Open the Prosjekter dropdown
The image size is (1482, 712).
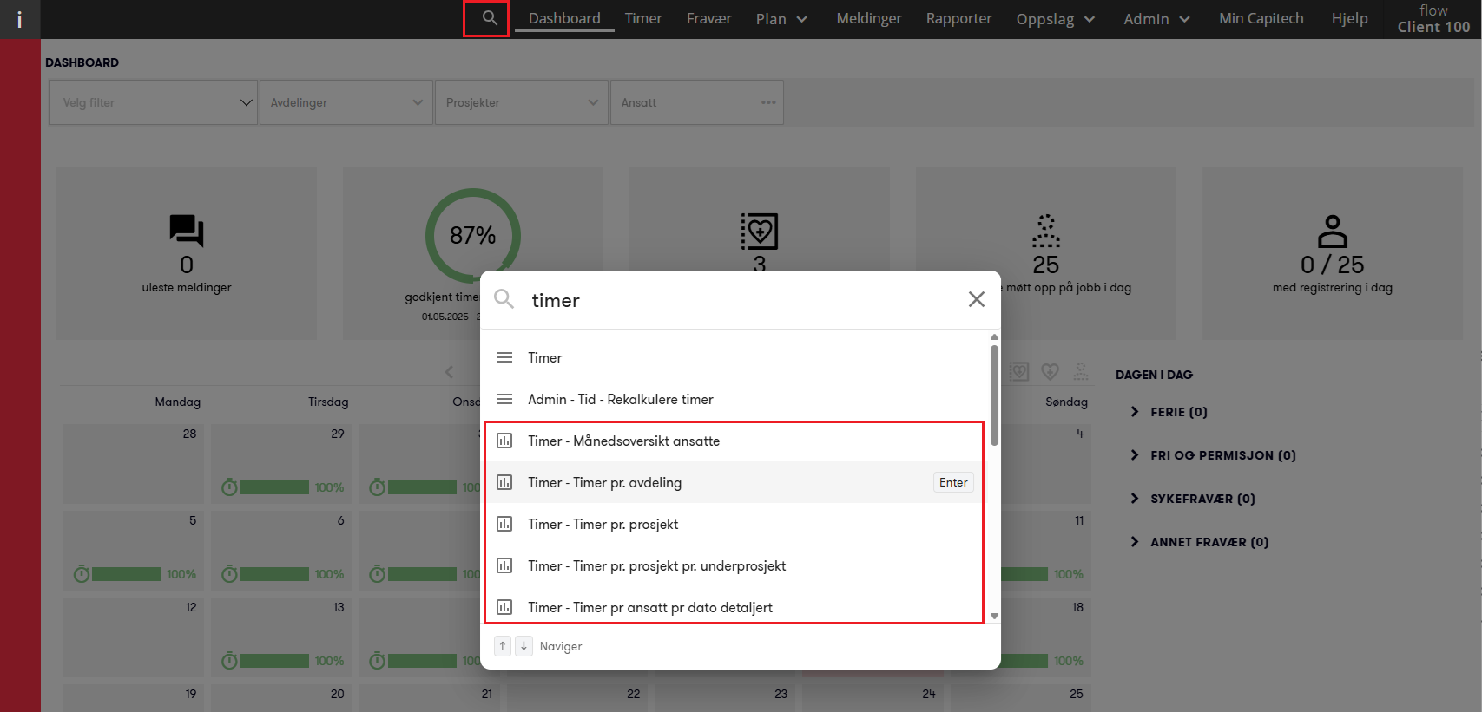point(522,102)
